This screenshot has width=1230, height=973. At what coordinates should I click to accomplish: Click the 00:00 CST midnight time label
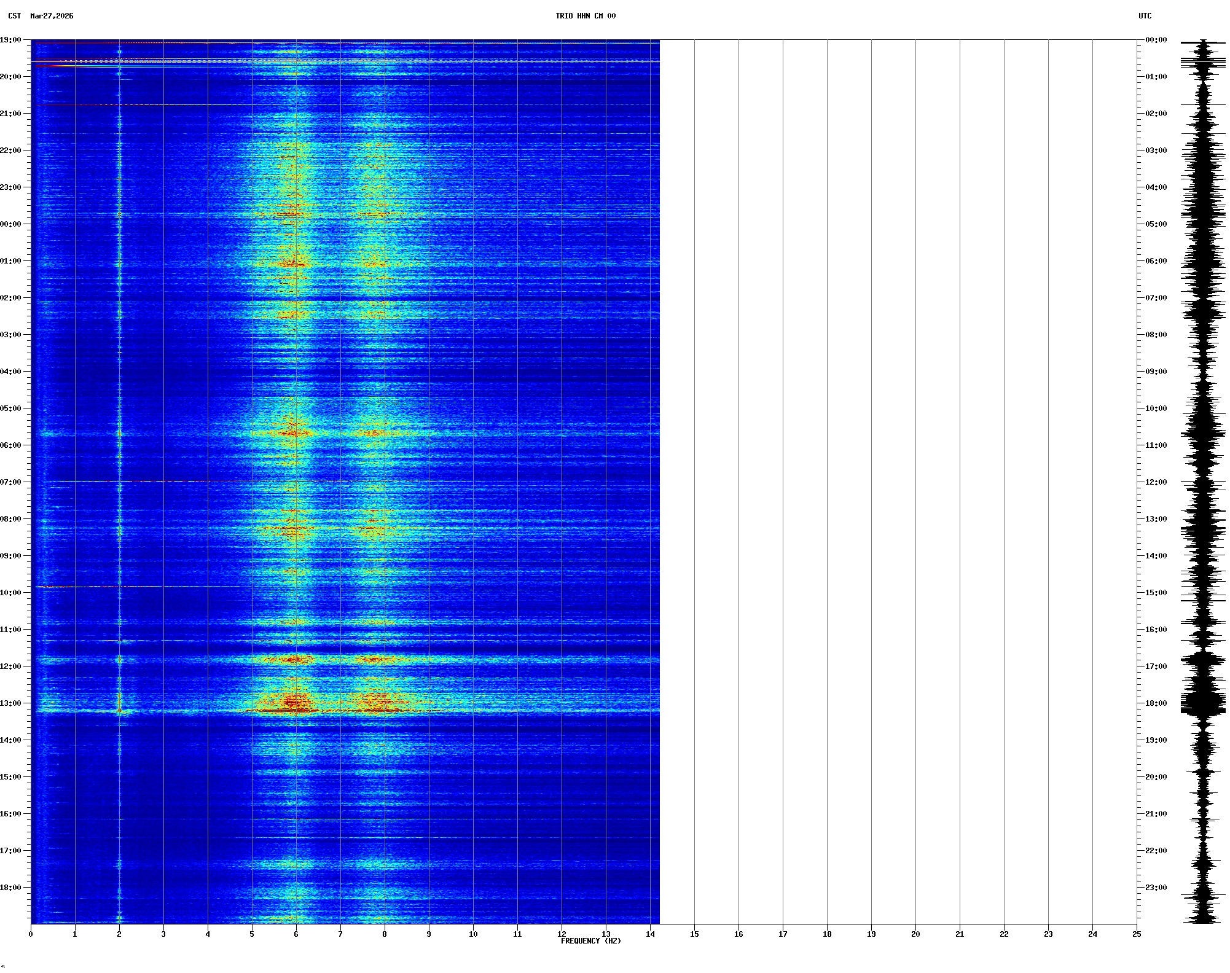coord(11,224)
